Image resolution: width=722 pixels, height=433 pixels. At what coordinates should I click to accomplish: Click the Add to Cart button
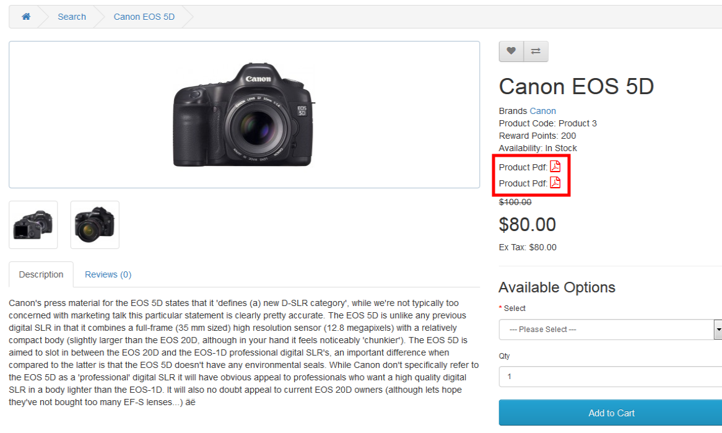pos(611,413)
